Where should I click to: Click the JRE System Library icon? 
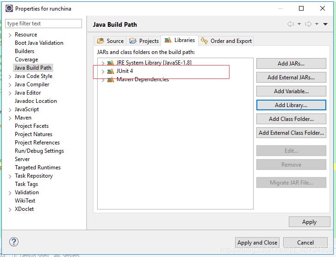(111, 63)
